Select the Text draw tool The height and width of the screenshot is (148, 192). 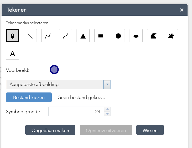pos(13,53)
